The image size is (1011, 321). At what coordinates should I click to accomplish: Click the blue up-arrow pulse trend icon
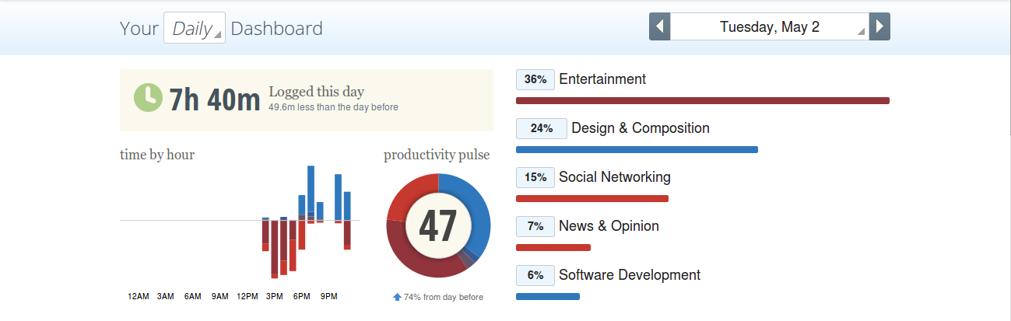[397, 297]
